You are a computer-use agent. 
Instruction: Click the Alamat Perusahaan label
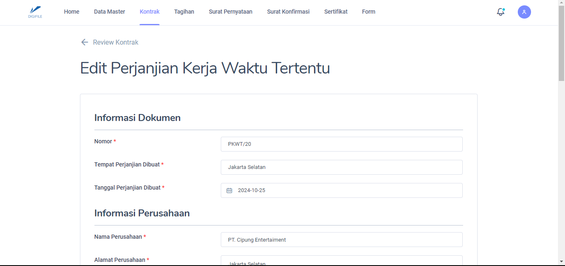click(122, 260)
